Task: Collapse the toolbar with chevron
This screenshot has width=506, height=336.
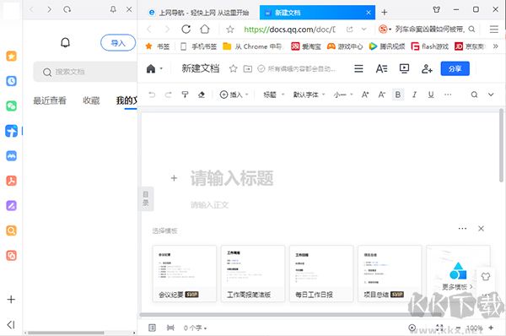Action: click(x=491, y=95)
